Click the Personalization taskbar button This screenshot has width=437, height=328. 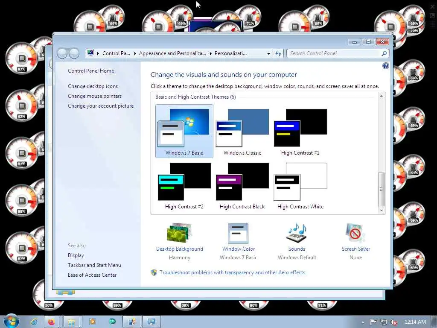coord(151,322)
